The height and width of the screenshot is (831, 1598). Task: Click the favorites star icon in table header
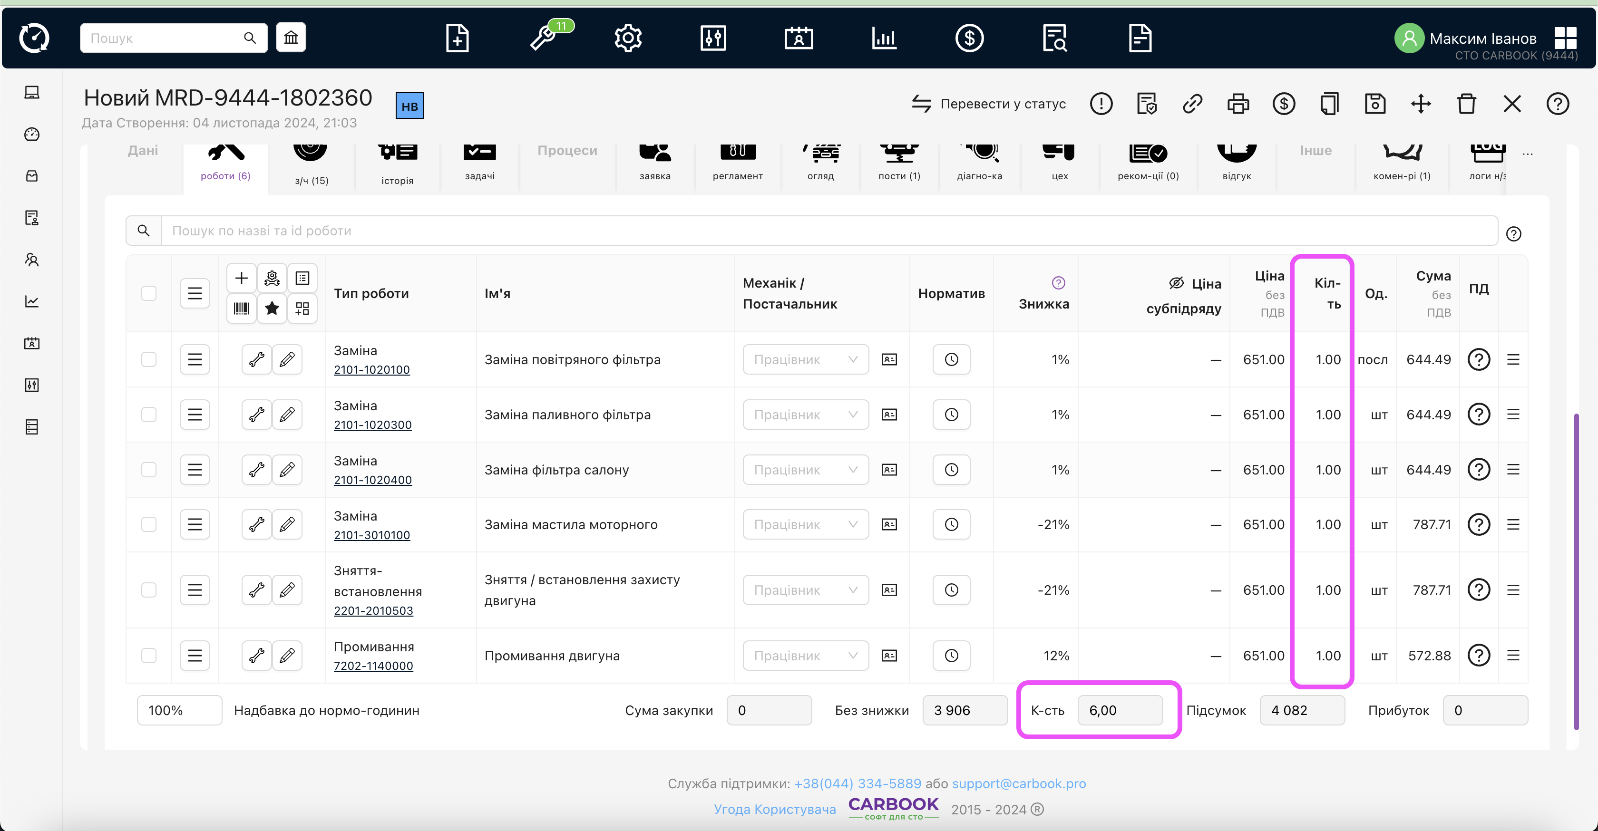click(x=272, y=308)
